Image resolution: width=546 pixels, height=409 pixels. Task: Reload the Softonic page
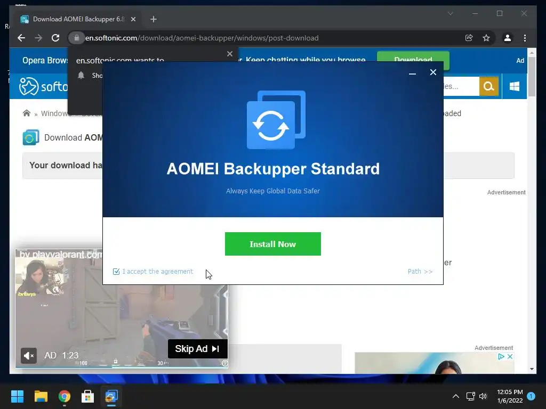55,38
